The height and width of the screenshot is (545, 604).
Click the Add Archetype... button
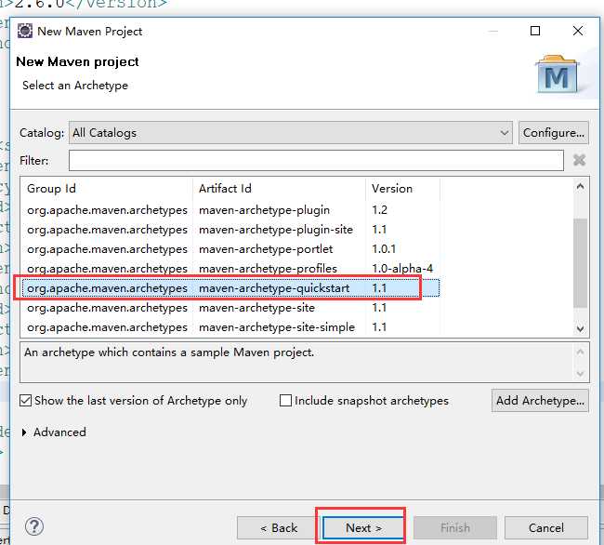(x=540, y=401)
